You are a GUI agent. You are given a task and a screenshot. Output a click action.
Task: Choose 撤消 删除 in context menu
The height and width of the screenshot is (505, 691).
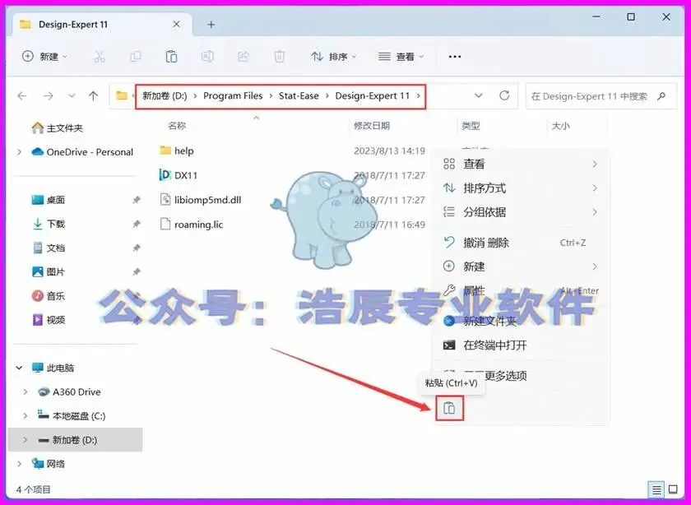point(521,243)
